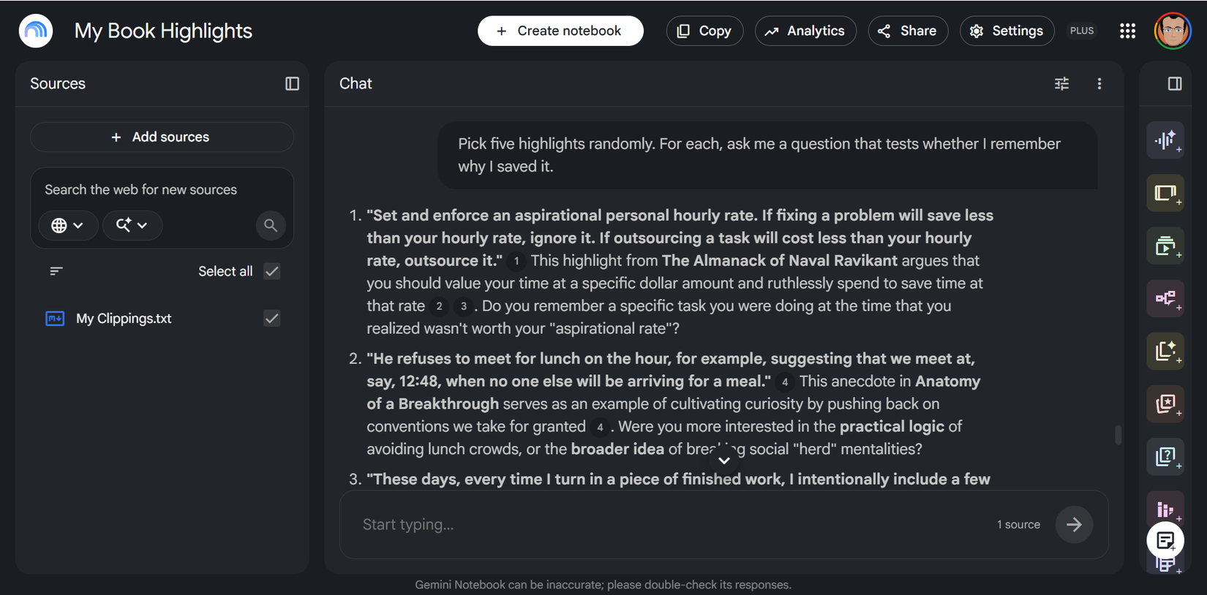Viewport: 1207px width, 595px height.
Task: Open the Google apps grid
Action: coord(1127,31)
